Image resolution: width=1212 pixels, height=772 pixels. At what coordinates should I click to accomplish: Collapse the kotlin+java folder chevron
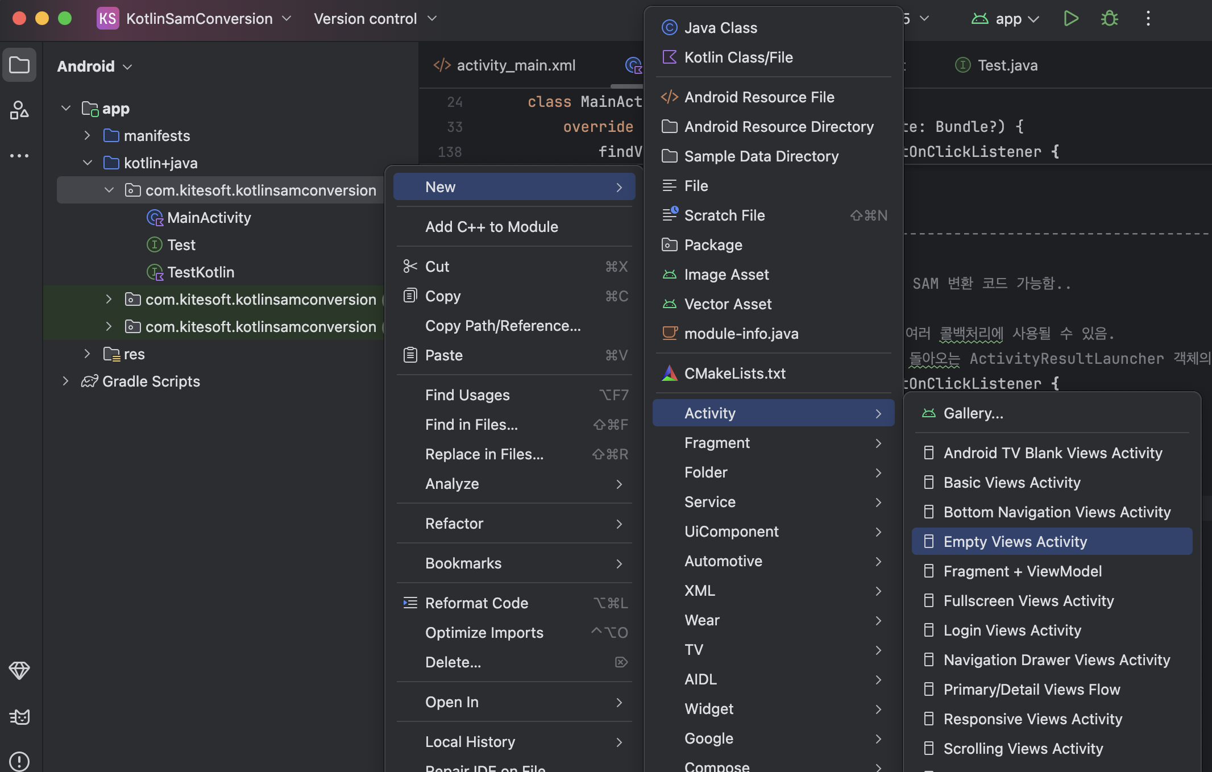coord(88,163)
